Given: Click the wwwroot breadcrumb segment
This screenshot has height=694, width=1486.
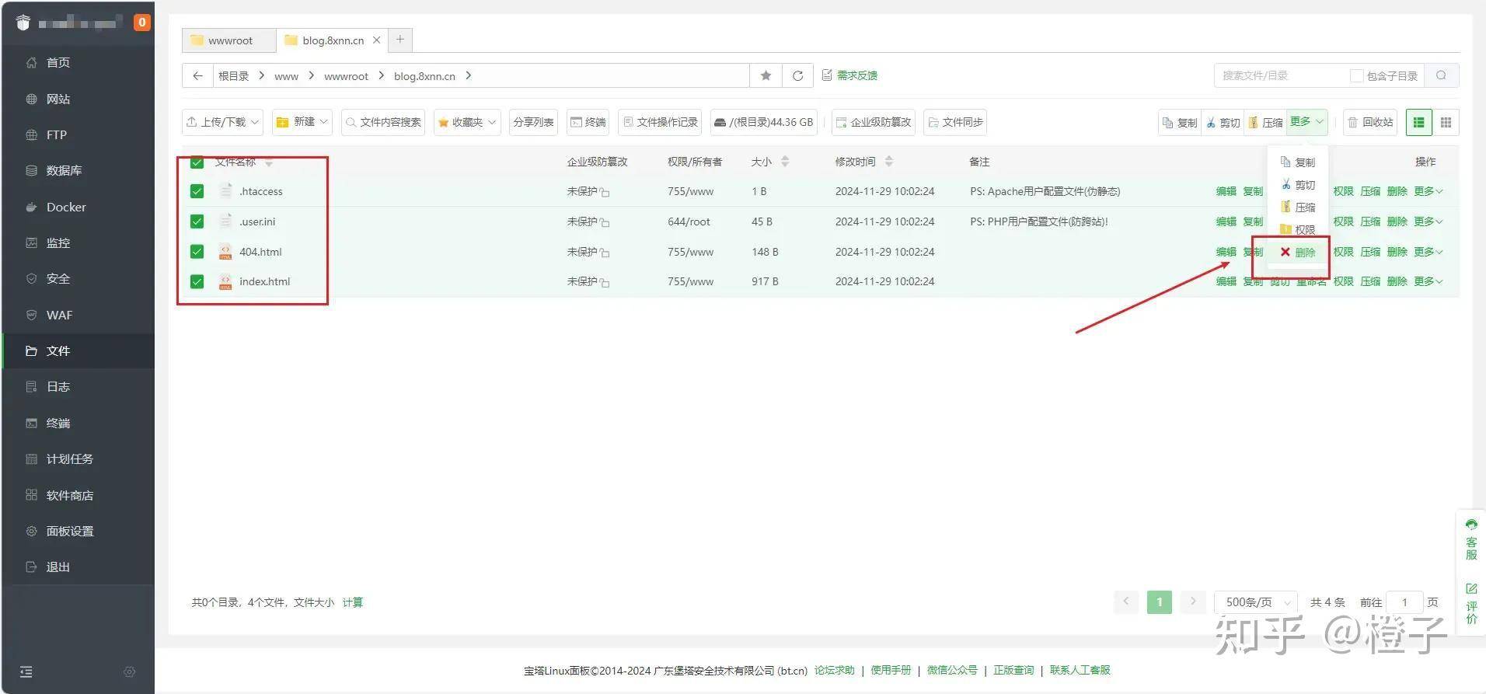Looking at the screenshot, I should pyautogui.click(x=346, y=76).
